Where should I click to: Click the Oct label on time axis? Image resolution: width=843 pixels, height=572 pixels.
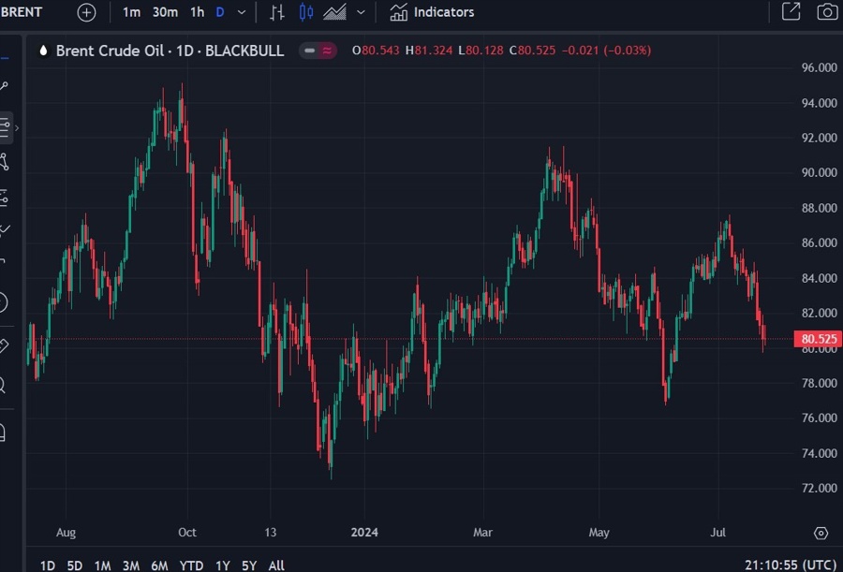click(187, 533)
